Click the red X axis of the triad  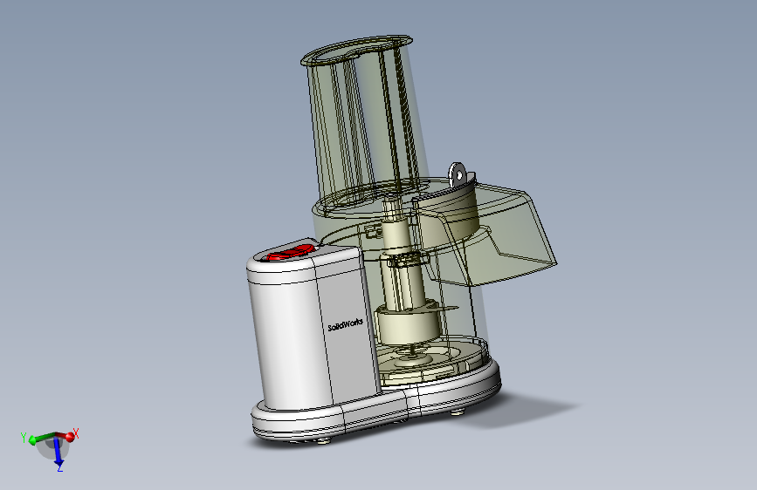(72, 435)
